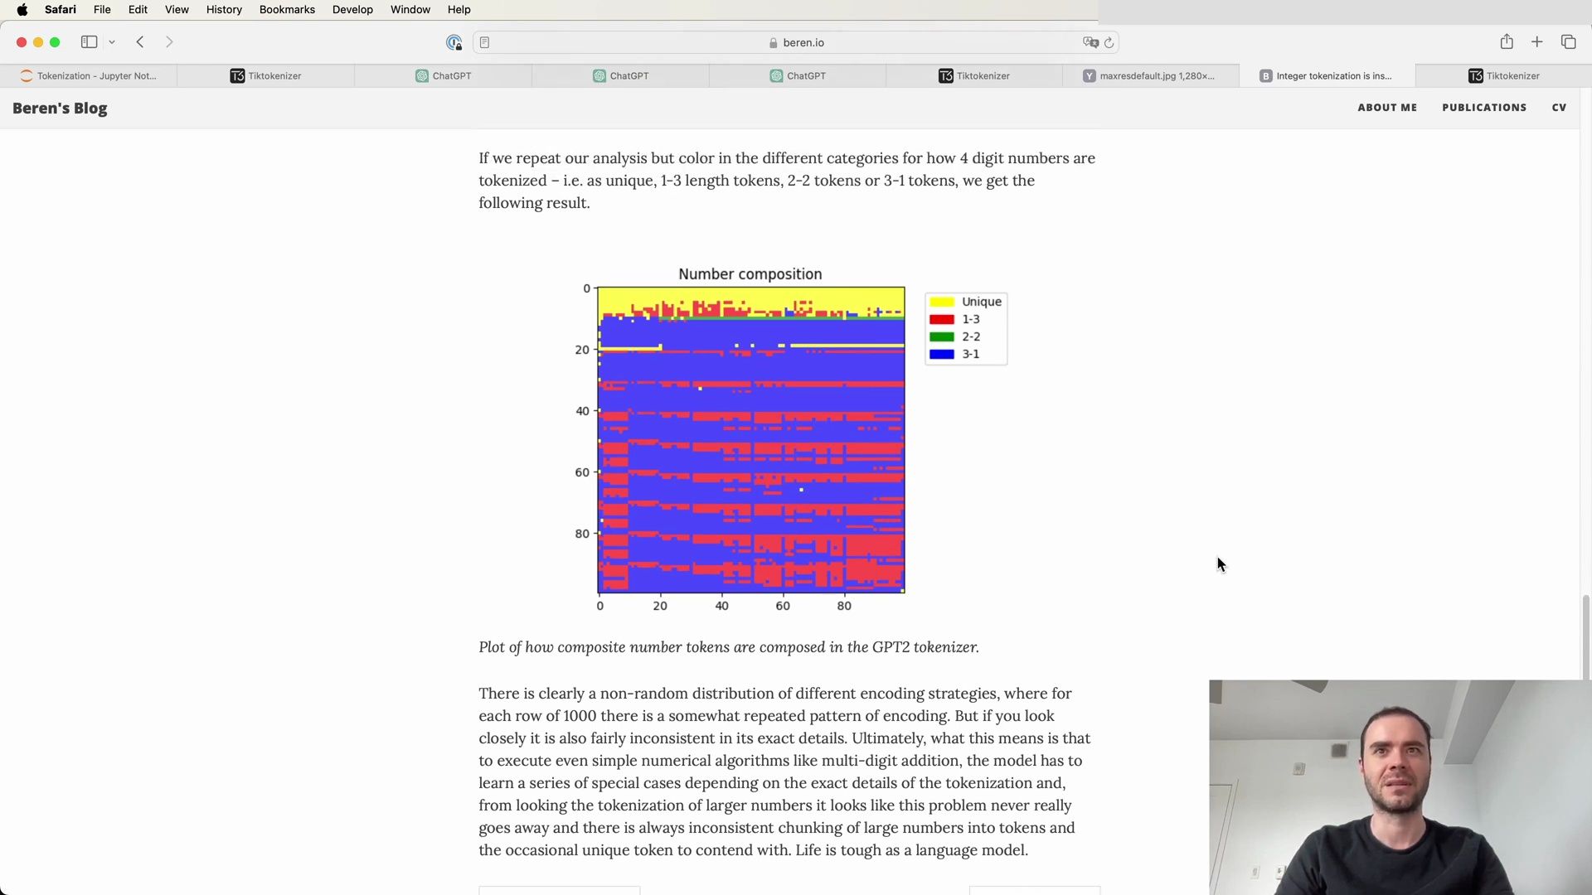Open the Help menu
1592x895 pixels.
(x=459, y=10)
